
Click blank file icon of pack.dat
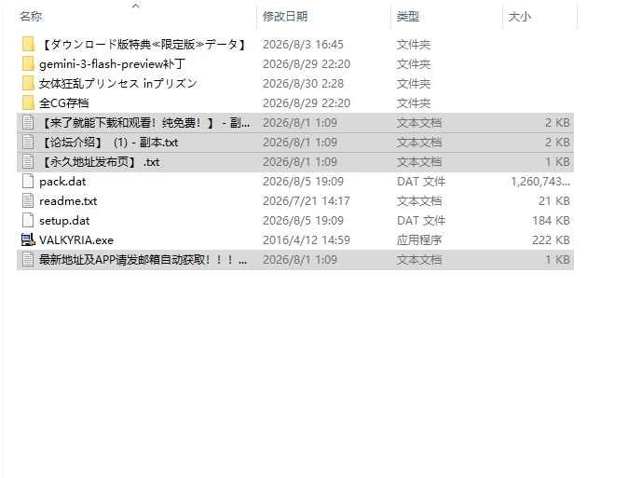tap(28, 181)
